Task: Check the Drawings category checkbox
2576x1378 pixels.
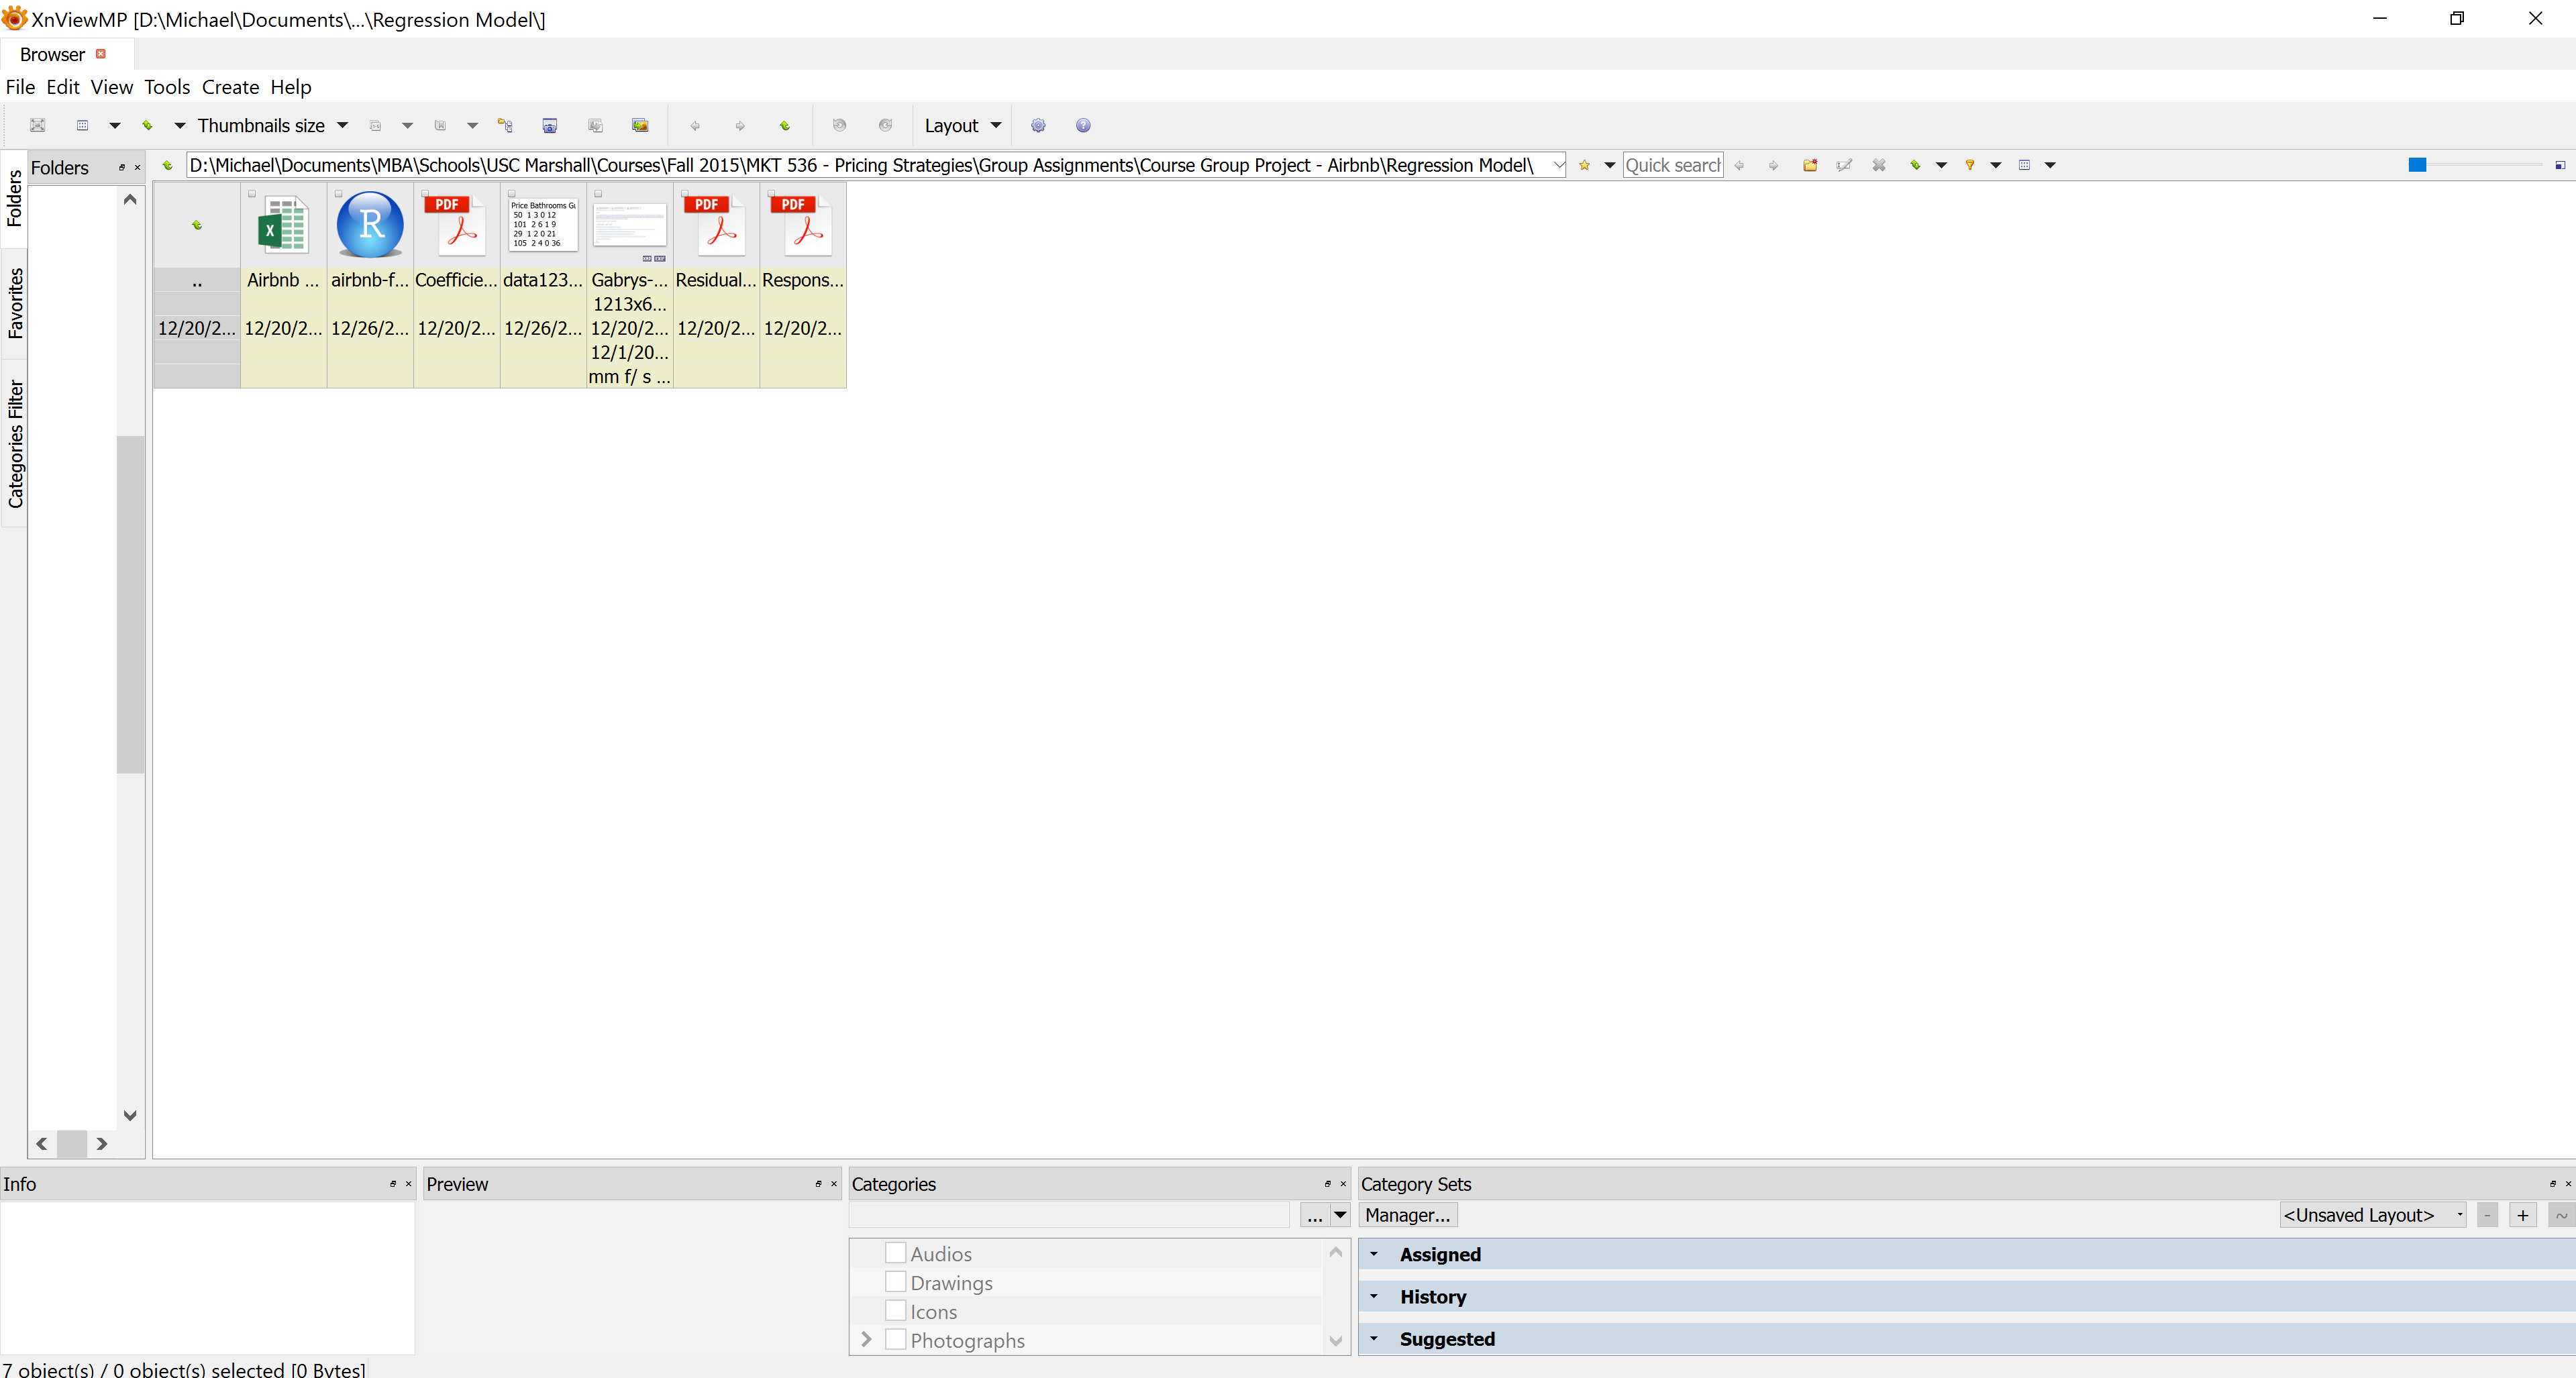Action: point(895,1282)
